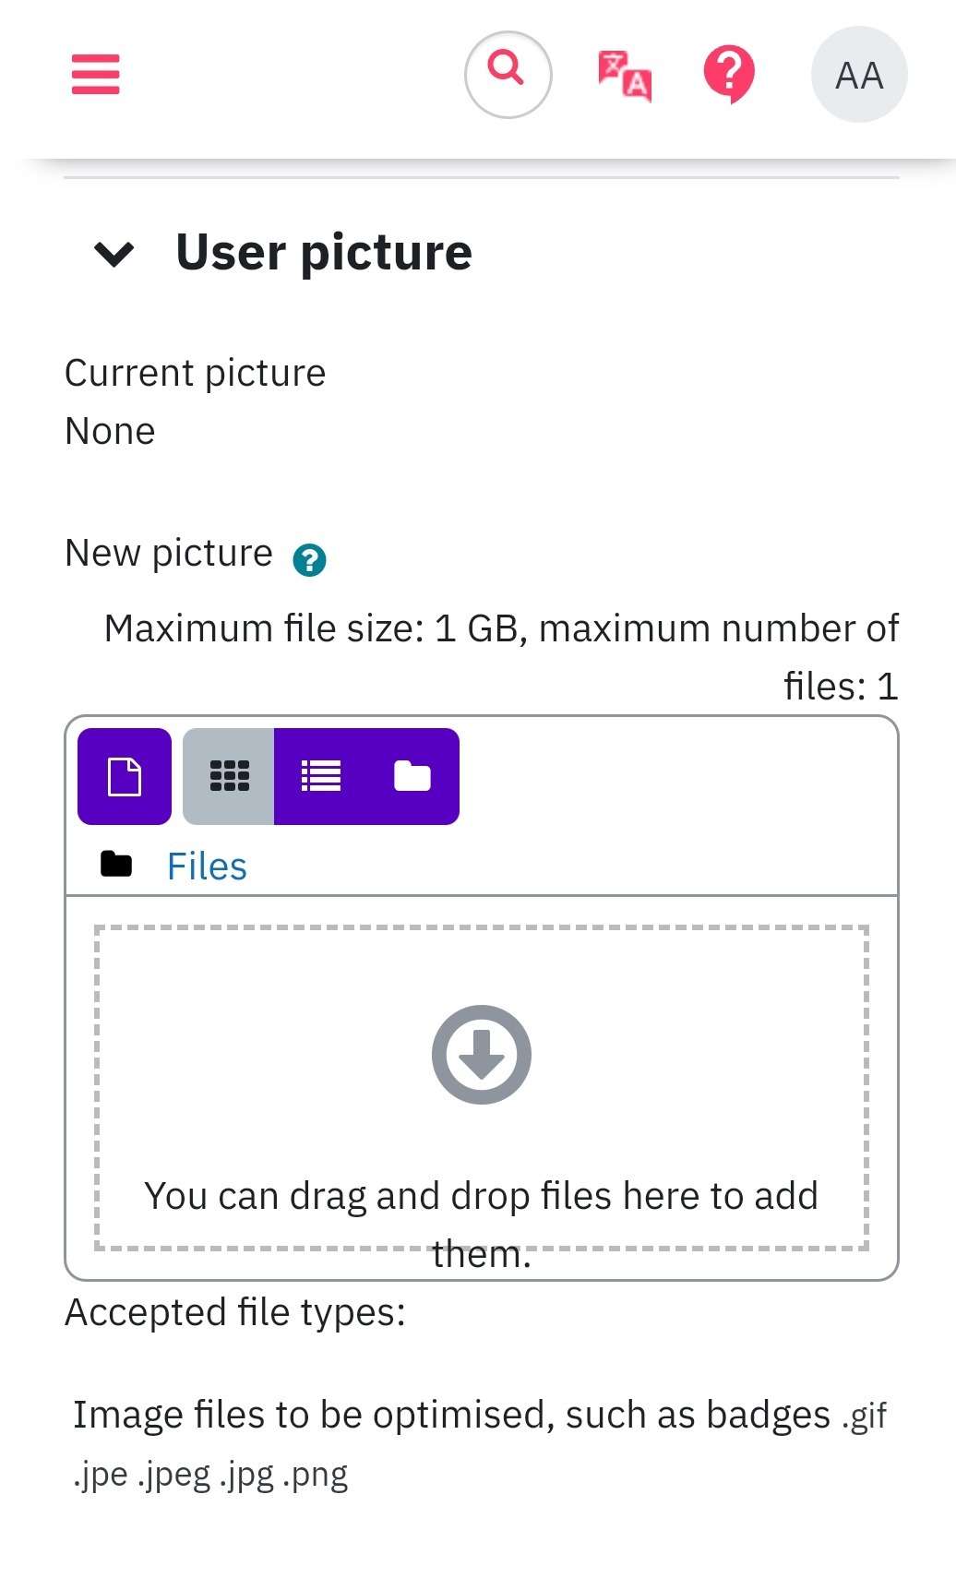Click the download arrow in drop zone

point(482,1055)
